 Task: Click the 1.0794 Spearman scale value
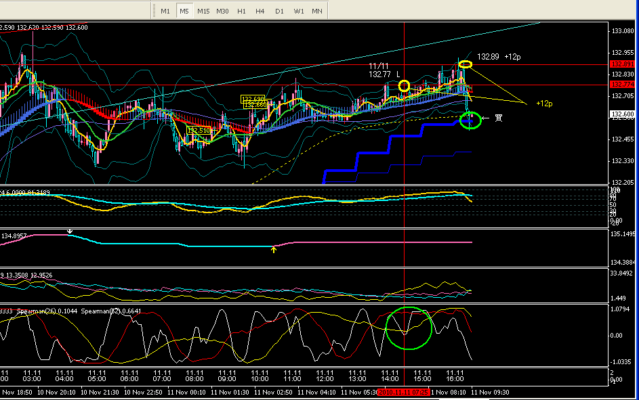[620, 309]
